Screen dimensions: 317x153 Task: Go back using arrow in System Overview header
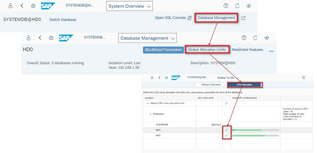tap(22, 6)
